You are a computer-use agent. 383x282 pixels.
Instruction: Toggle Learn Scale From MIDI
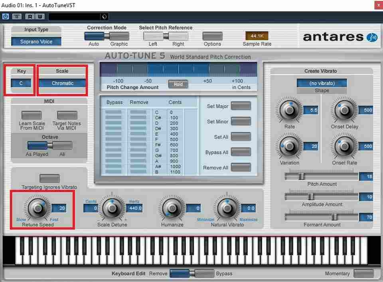pos(32,115)
